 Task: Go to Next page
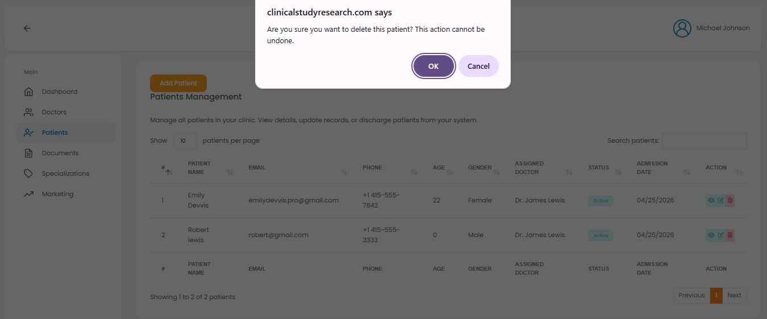(x=735, y=295)
